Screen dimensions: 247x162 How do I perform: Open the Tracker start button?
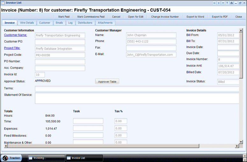(11, 158)
